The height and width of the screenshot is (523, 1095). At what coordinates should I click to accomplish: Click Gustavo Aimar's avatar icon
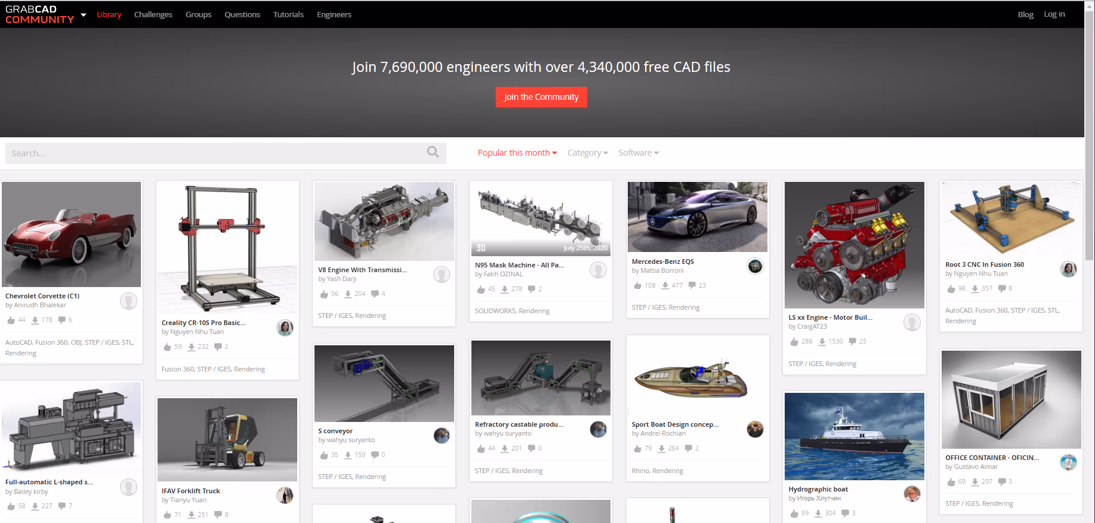click(1068, 462)
